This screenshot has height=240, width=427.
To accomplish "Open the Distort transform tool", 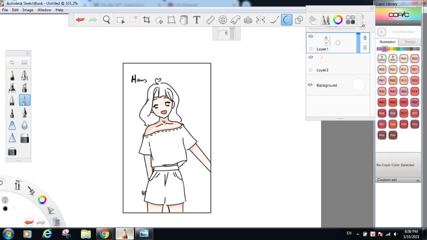I will coord(171,20).
